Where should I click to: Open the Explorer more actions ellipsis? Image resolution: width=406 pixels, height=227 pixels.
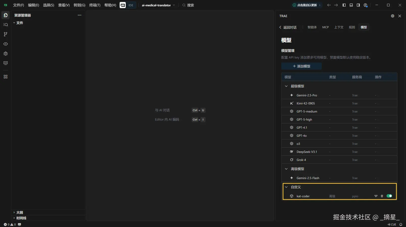80,15
